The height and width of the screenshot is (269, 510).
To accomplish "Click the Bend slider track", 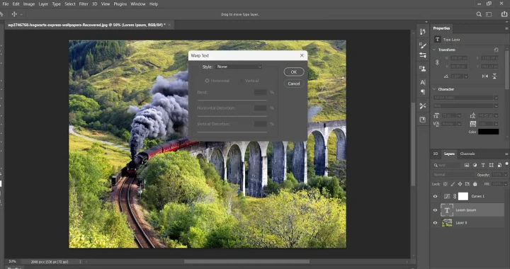I will [232, 101].
